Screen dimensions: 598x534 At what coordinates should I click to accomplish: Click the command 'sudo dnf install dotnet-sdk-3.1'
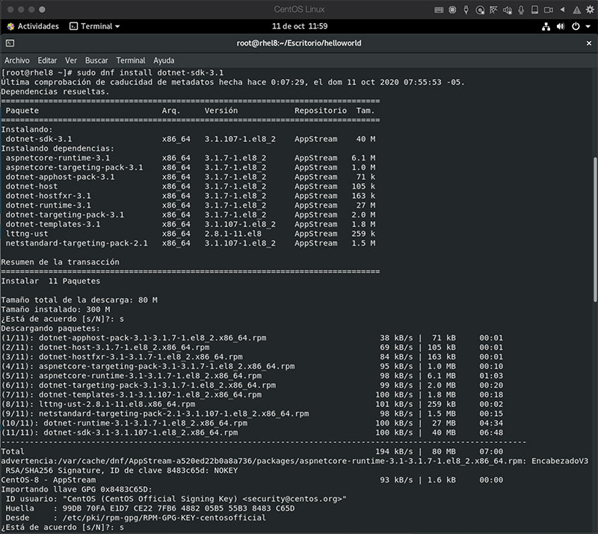(x=150, y=72)
